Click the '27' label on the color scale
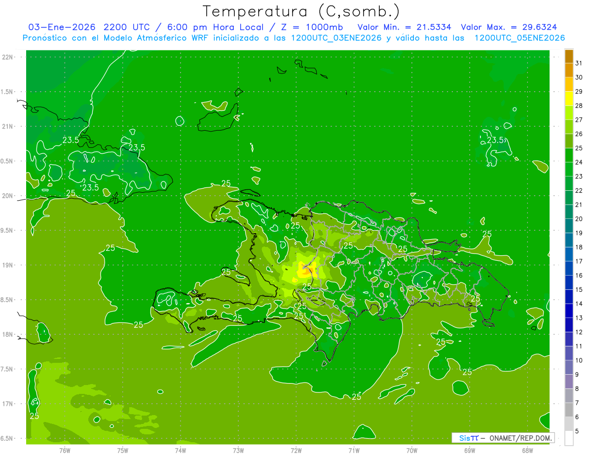This screenshot has width=592, height=457. point(579,120)
